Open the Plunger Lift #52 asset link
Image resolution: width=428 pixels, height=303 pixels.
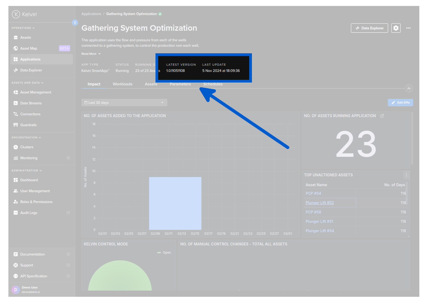[x=320, y=203]
